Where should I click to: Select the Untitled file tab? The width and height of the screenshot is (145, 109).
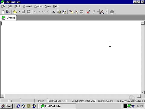pyautogui.click(x=8, y=18)
